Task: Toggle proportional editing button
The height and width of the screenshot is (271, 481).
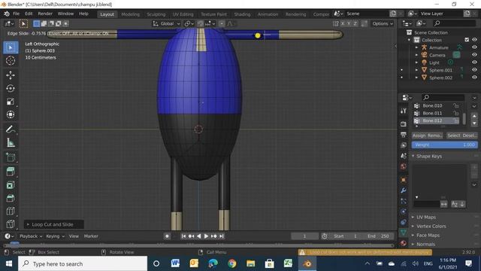Action: pyautogui.click(x=222, y=23)
